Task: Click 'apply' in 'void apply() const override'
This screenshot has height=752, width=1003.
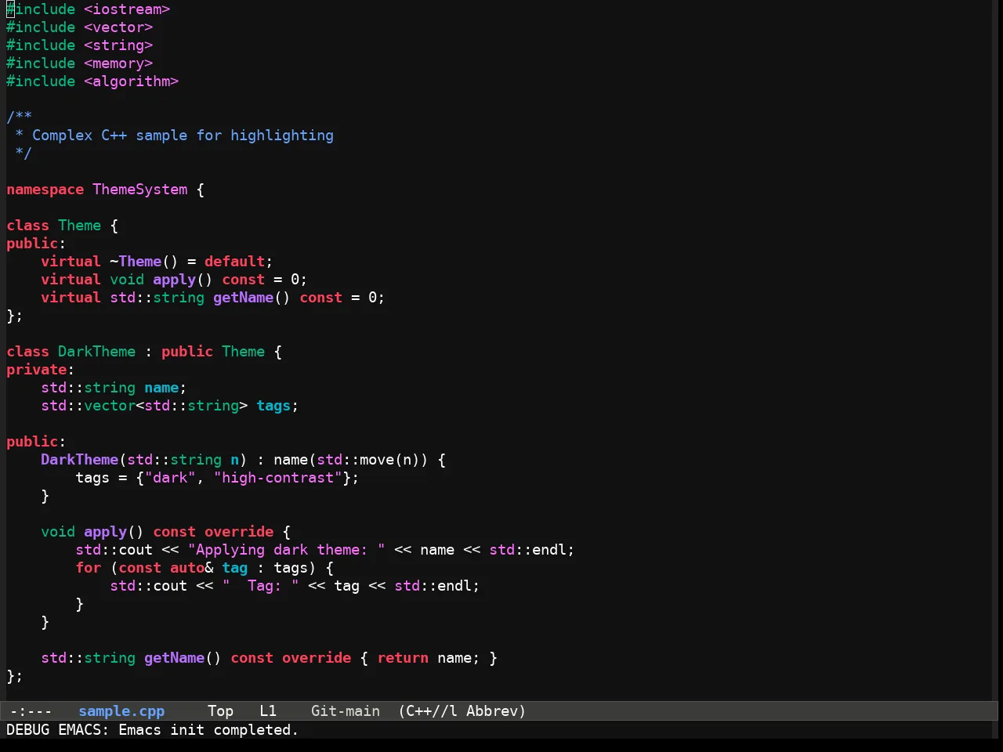Action: click(106, 532)
